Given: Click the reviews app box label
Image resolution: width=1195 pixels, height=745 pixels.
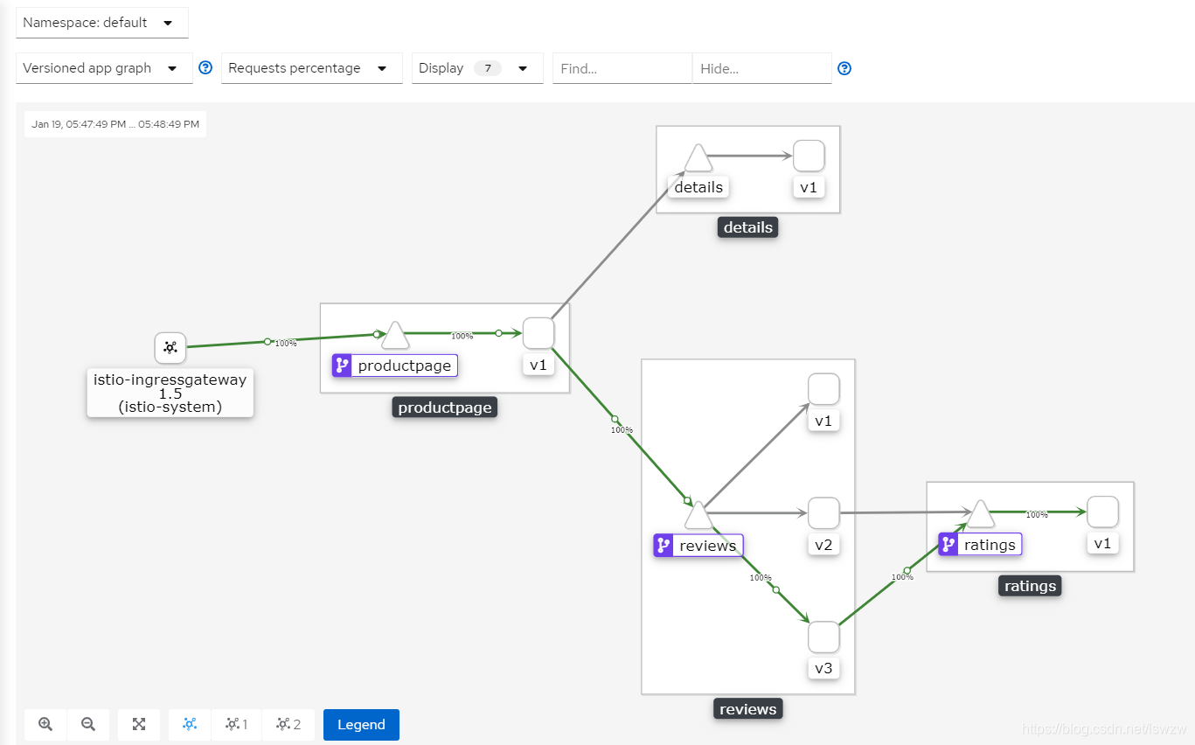Looking at the screenshot, I should coord(748,709).
